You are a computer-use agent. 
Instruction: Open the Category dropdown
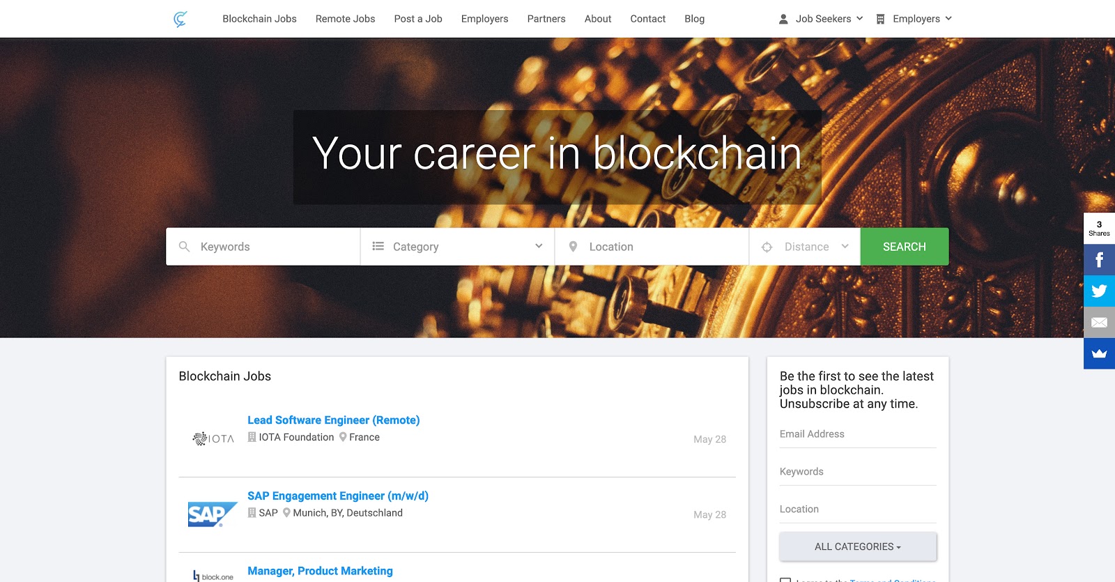pyautogui.click(x=457, y=247)
